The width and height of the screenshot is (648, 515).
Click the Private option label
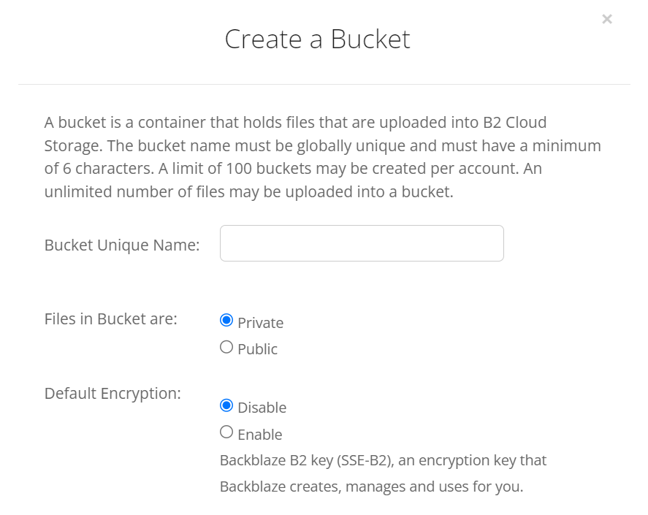[260, 322]
